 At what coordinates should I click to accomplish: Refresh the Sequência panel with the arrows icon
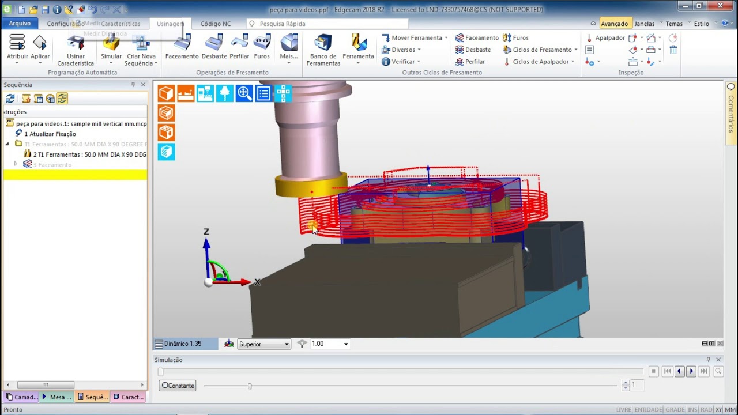coord(10,99)
